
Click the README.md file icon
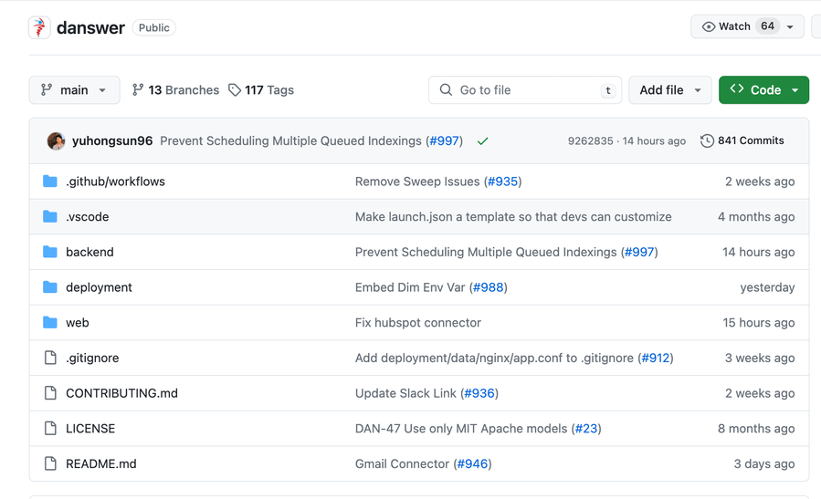tap(50, 463)
